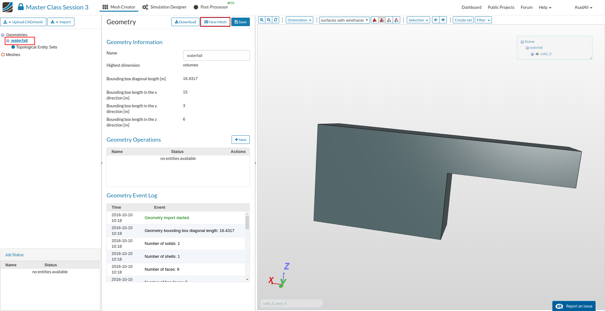Click the hide selection crossed-eye icon

[x=436, y=20]
